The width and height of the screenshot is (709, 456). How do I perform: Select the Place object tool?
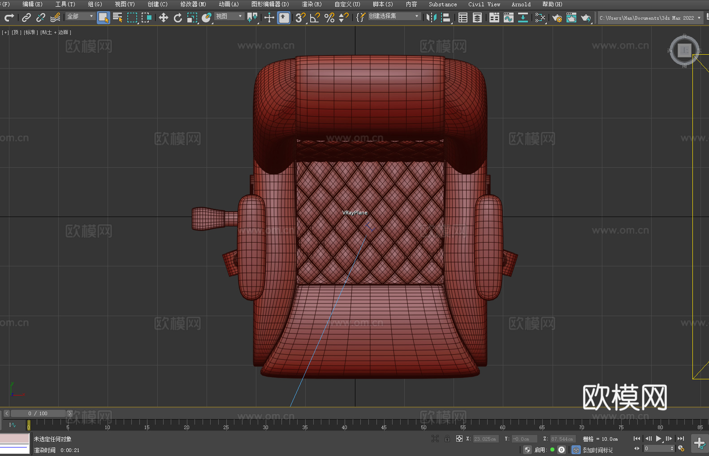(207, 17)
